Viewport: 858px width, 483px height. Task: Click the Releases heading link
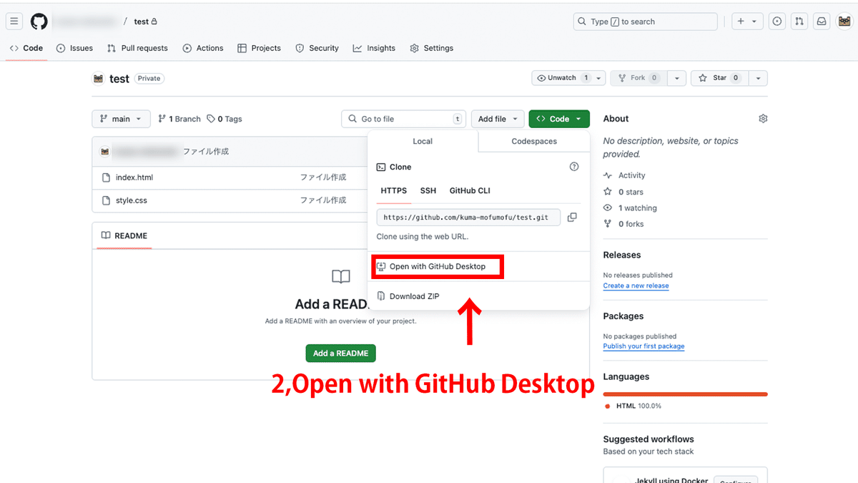pos(621,255)
